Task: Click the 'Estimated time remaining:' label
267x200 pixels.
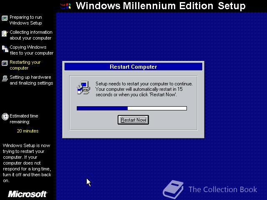Action: pos(24,119)
